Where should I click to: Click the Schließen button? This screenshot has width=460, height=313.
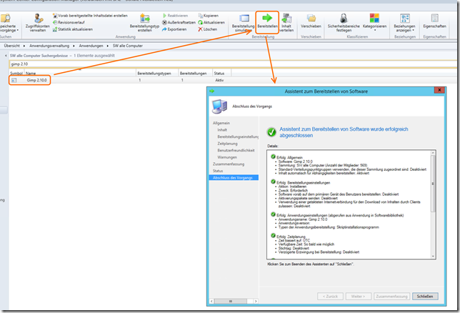[x=423, y=295]
